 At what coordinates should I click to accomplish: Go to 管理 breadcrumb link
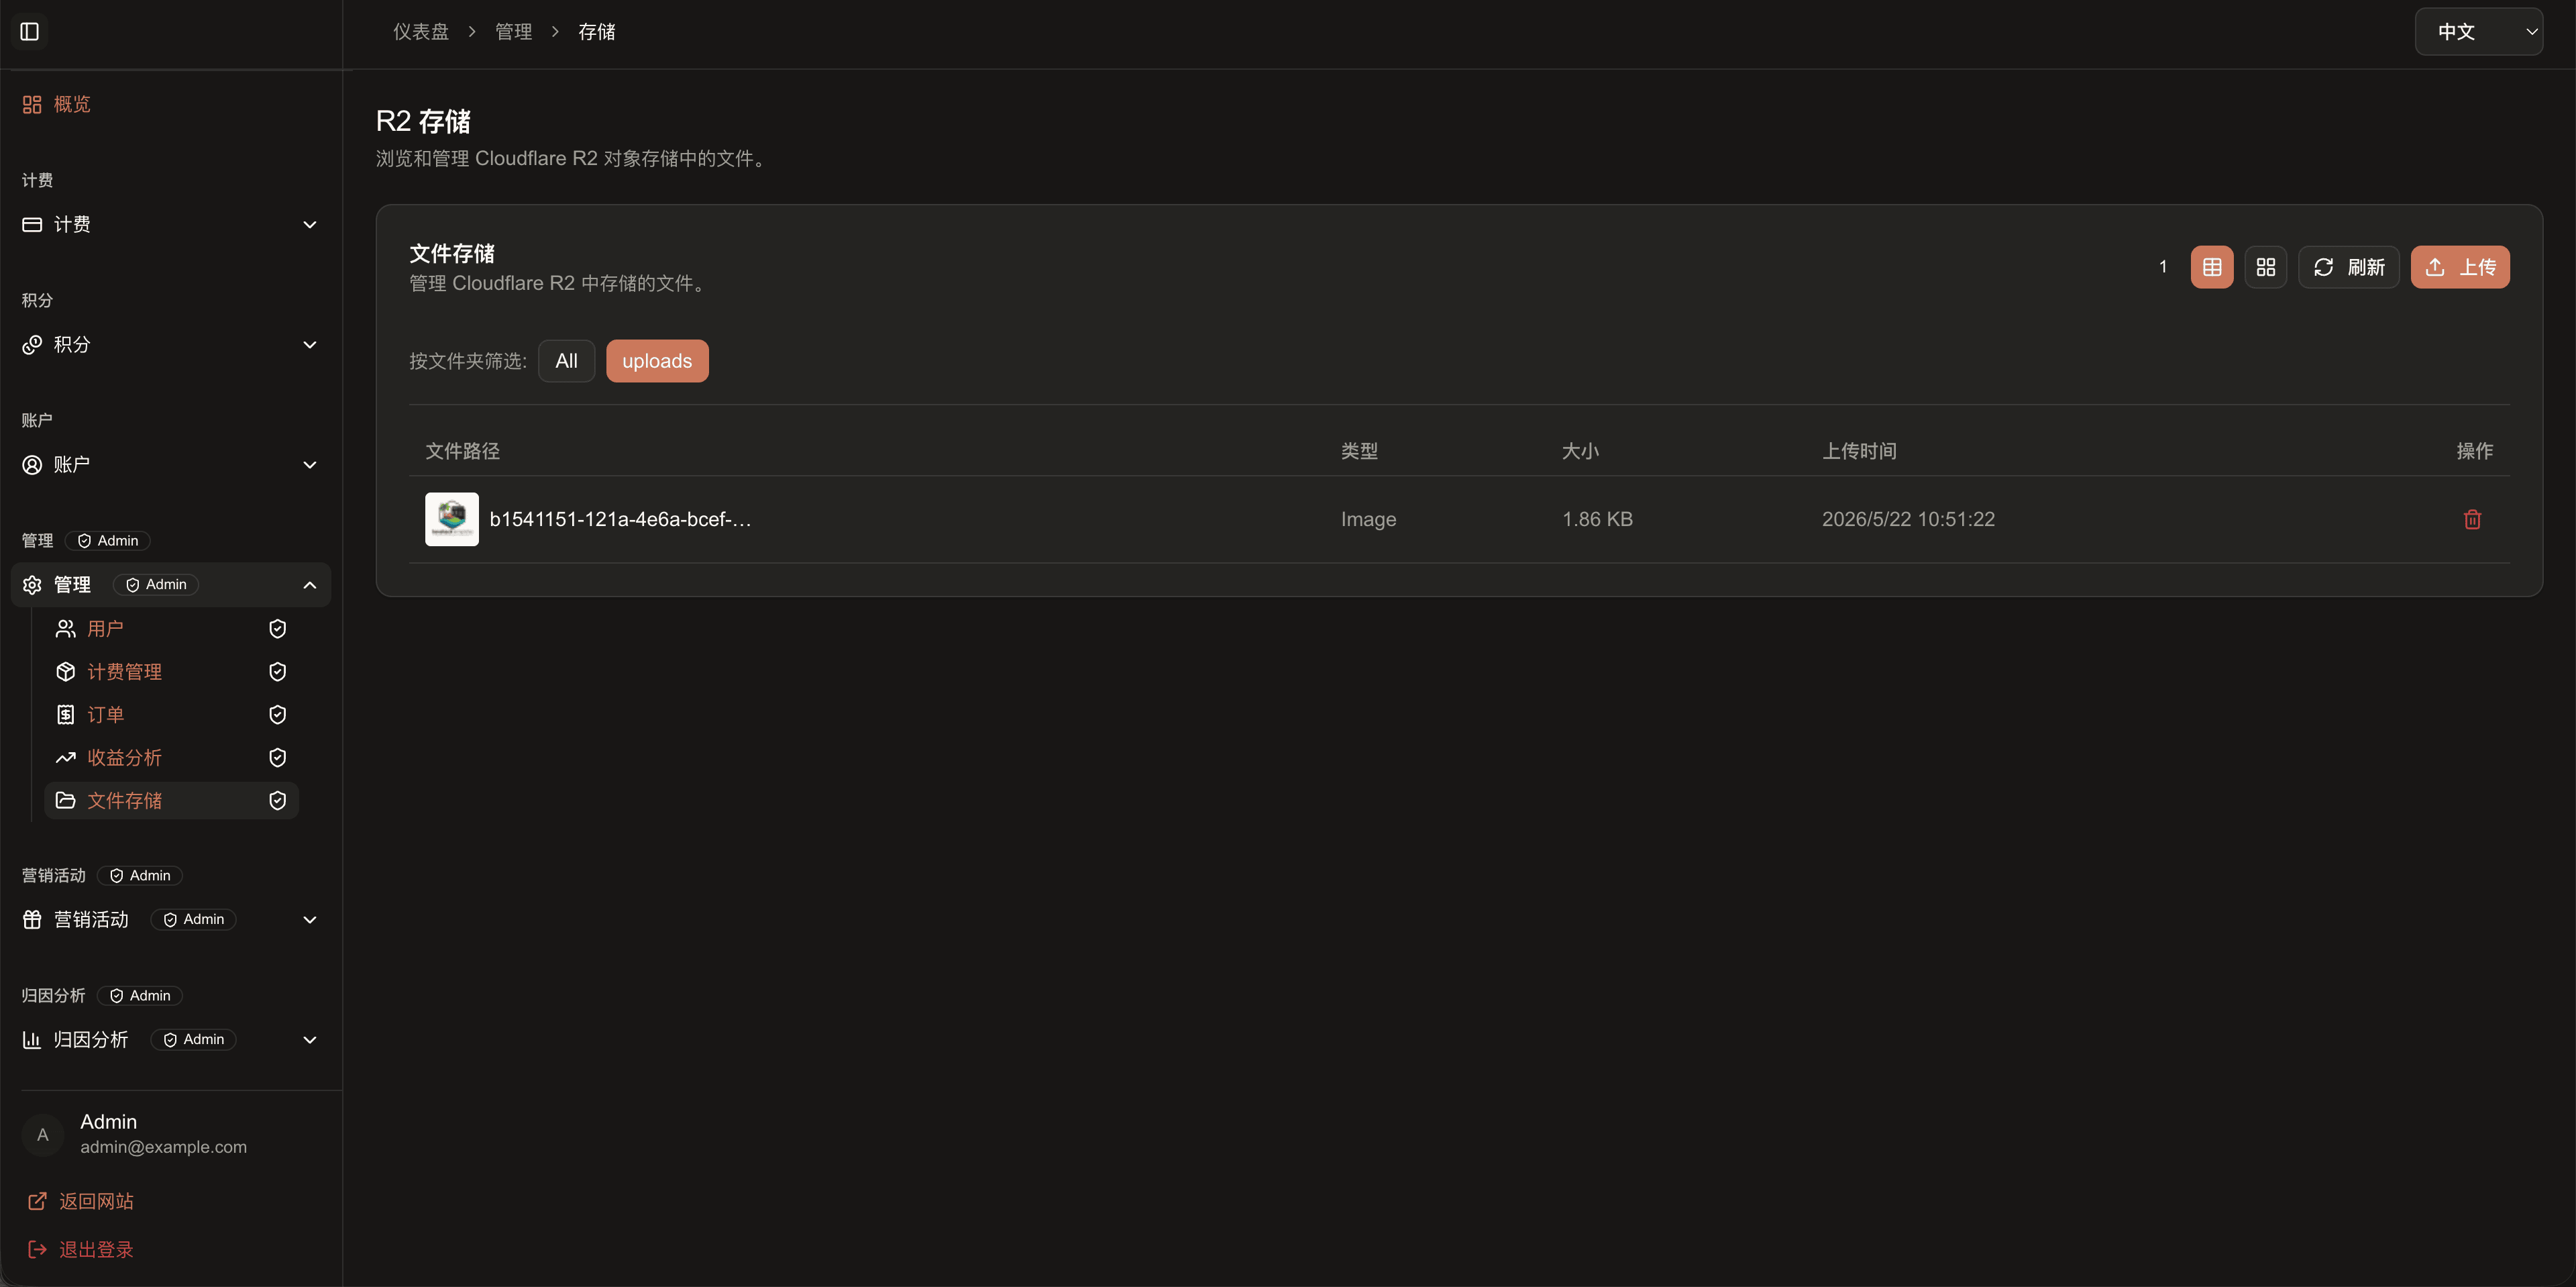tap(514, 32)
